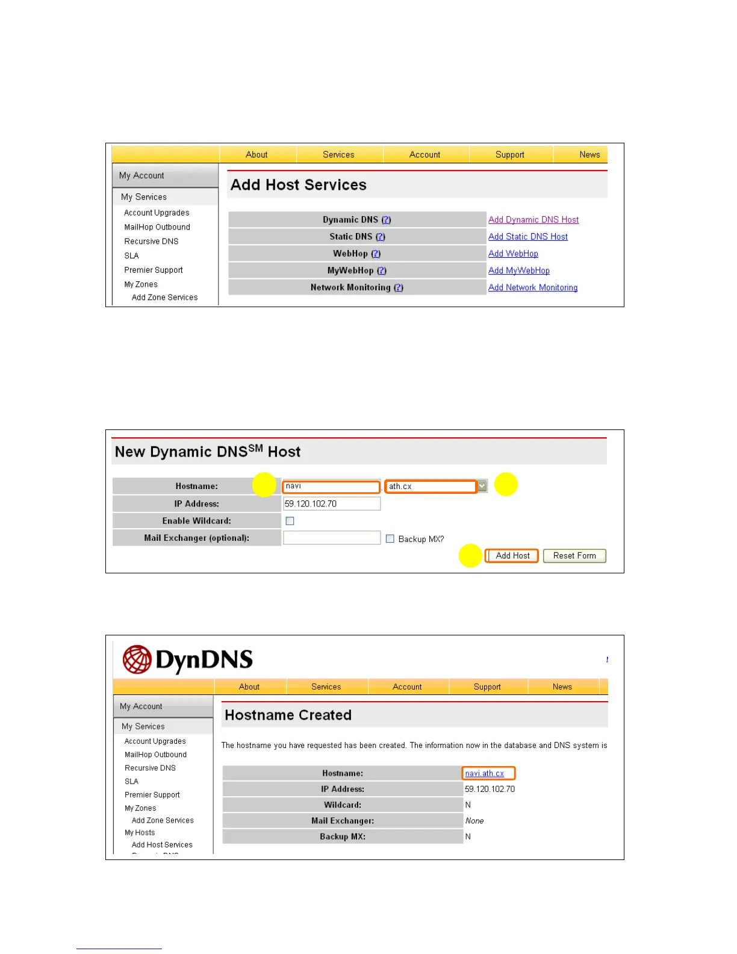Open MailHop Outbound on Add Host Services page
The height and width of the screenshot is (954, 737).
pos(157,227)
